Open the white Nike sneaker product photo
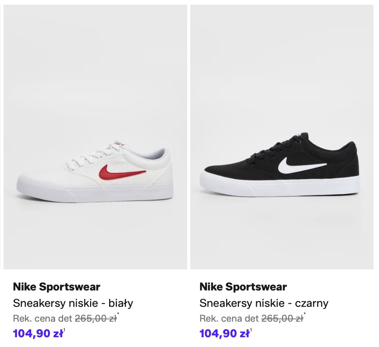379x347 pixels. [x=95, y=136]
